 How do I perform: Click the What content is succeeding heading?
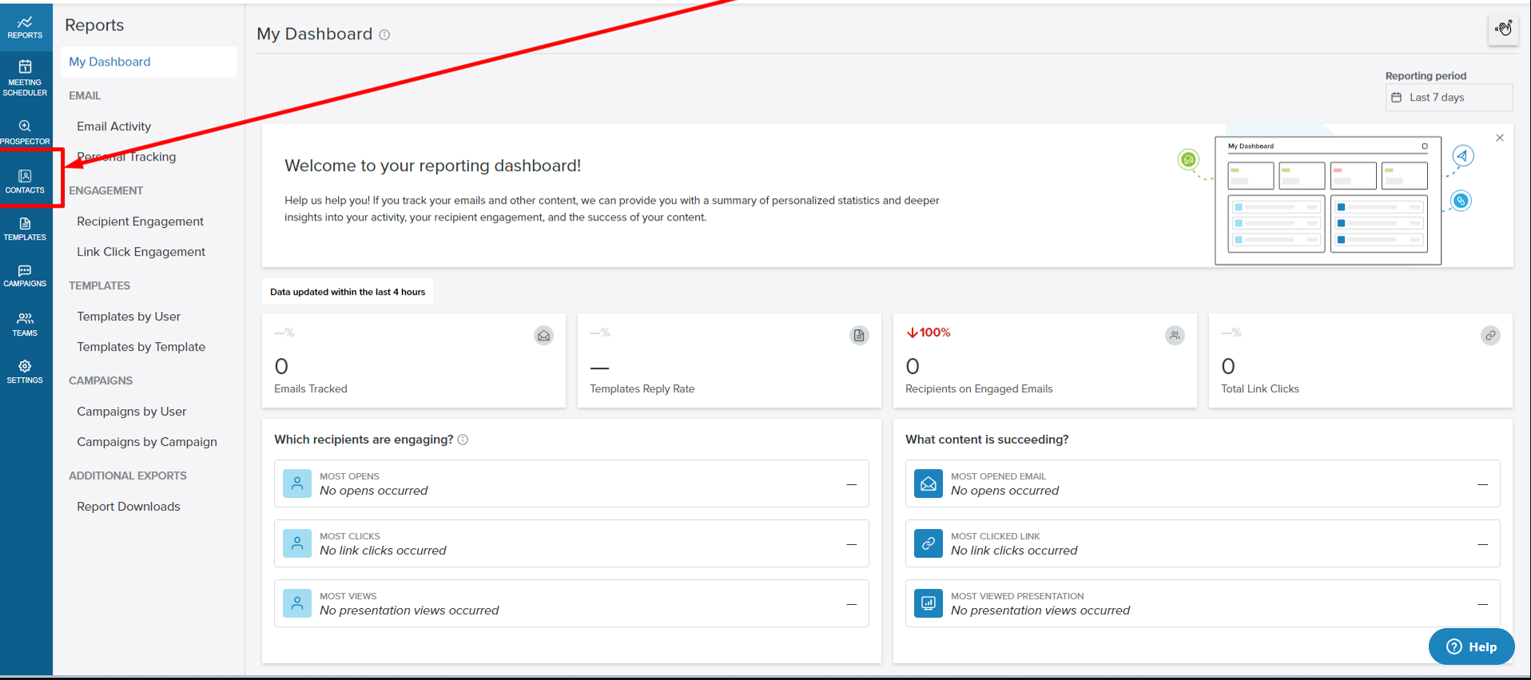click(987, 439)
